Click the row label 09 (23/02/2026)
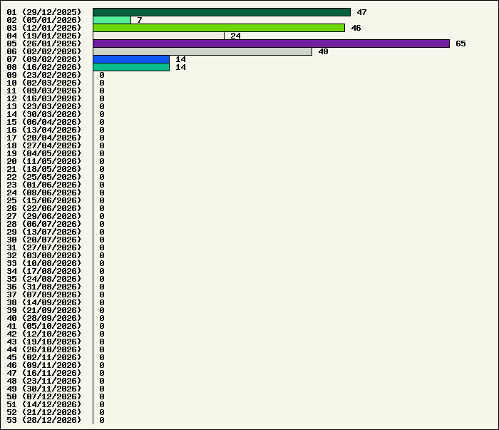 44,75
